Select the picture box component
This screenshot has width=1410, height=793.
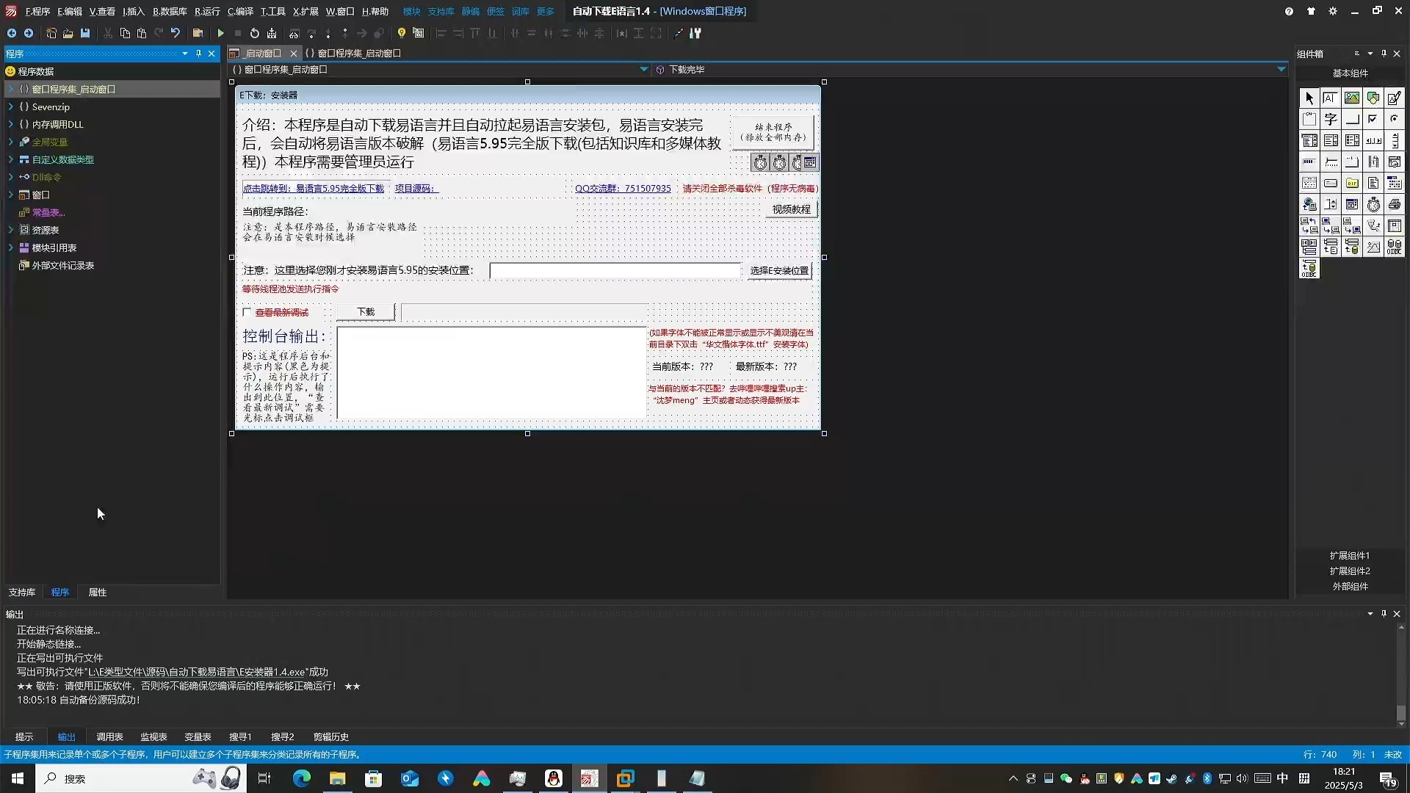(1352, 98)
